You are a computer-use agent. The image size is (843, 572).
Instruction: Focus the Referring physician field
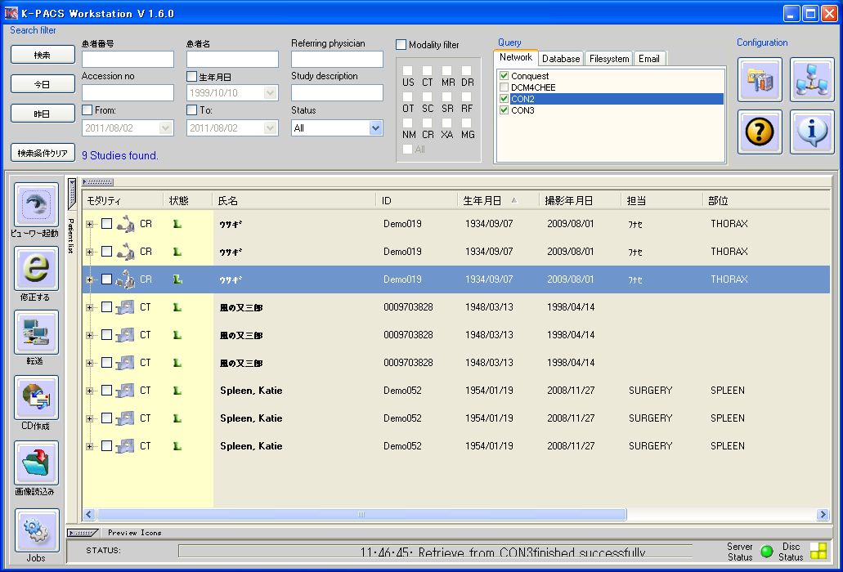337,59
